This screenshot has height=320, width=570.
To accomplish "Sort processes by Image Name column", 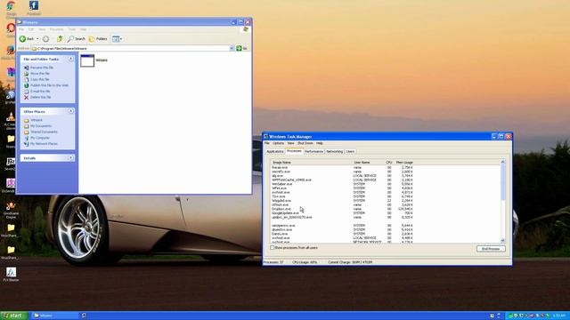I will 311,162.
